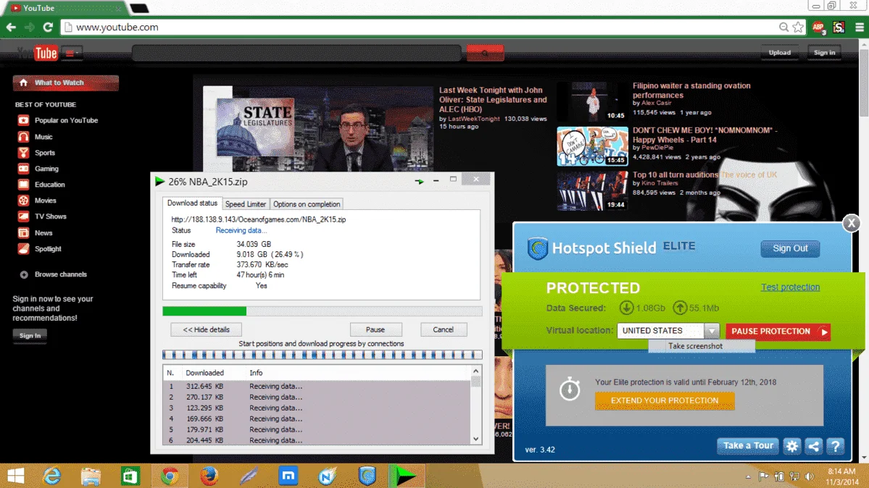Screen dimensions: 869x488
Task: Select What to Watch menu item
Action: tap(65, 83)
